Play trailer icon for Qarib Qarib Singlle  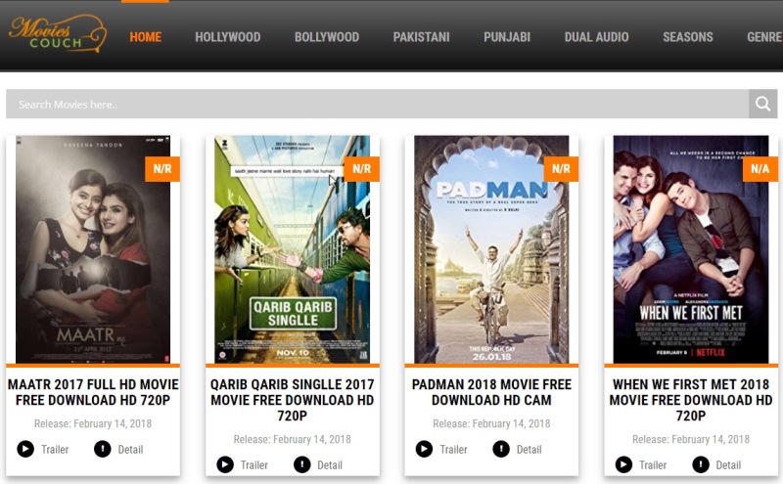click(x=225, y=464)
